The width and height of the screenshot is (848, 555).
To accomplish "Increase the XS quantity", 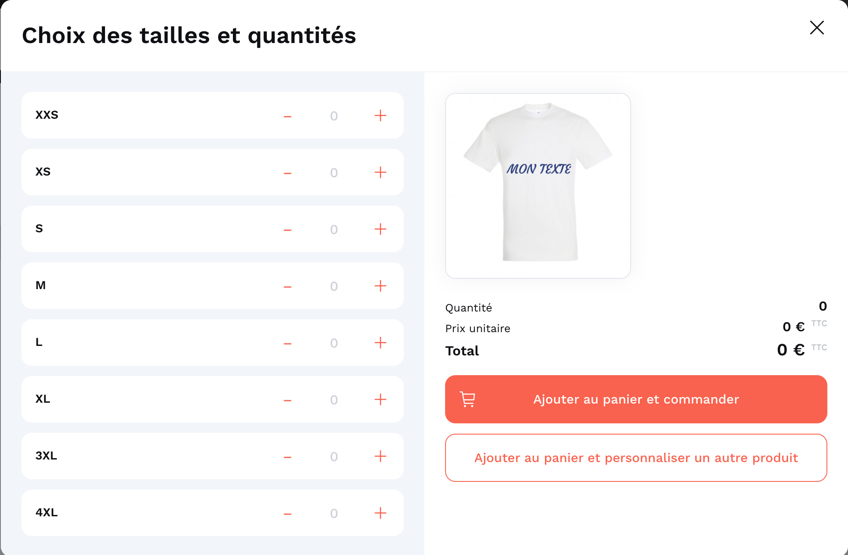I will pyautogui.click(x=380, y=172).
